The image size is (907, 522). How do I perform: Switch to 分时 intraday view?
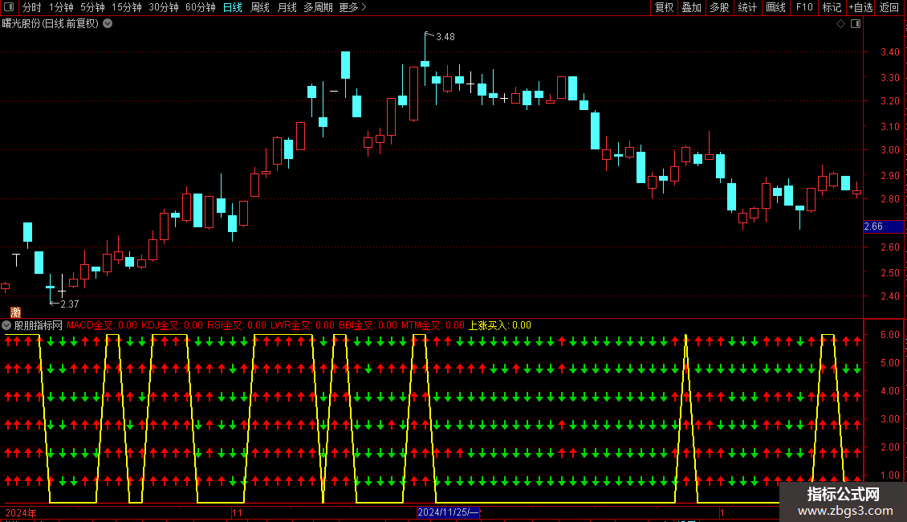click(x=32, y=7)
